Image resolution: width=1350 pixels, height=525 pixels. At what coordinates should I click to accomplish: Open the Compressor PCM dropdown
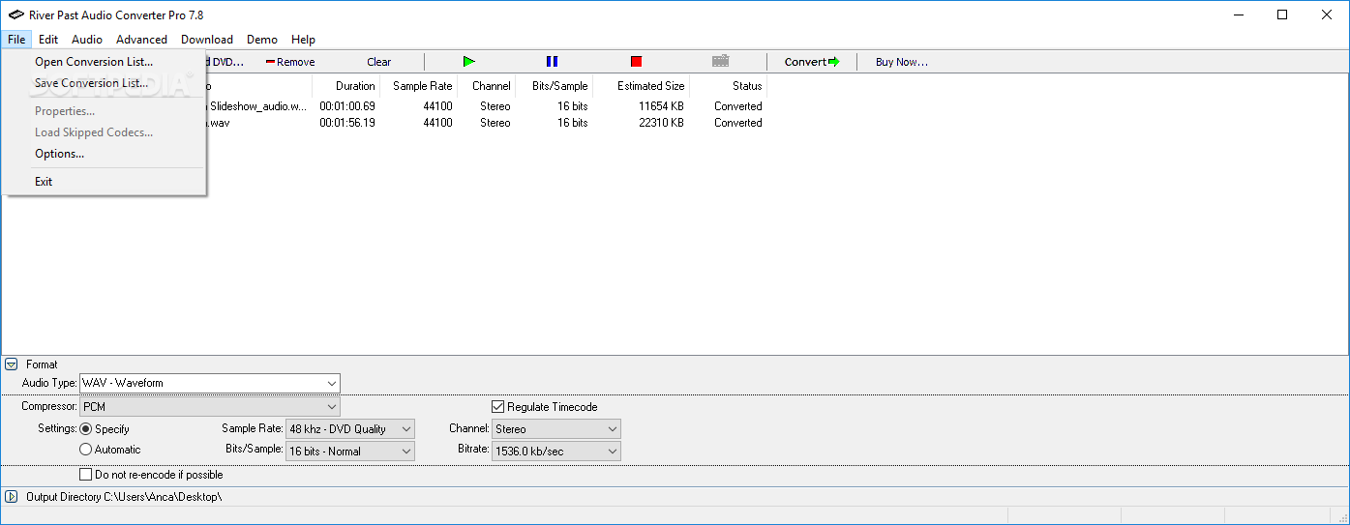[209, 407]
